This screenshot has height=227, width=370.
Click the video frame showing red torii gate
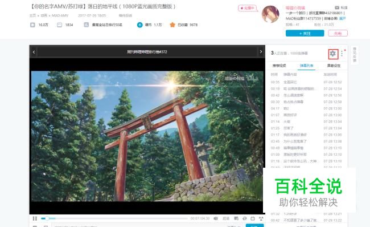[x=147, y=136]
